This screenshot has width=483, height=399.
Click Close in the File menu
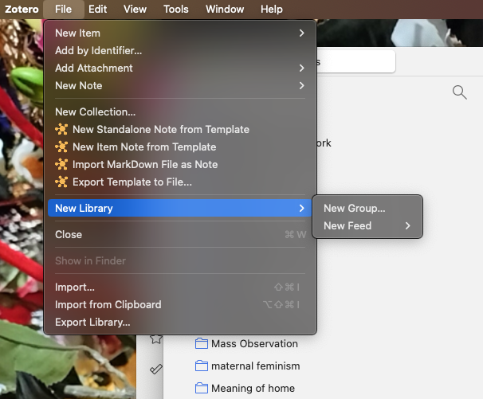pos(179,234)
